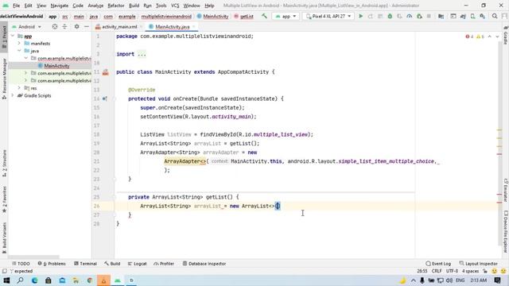Viewport: 509px width, 286px height.
Task: Open the VCS menu
Action: (175, 6)
